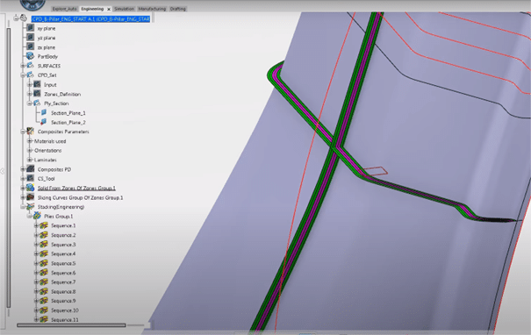Click the tree's horizontal scrollbar
Image resolution: width=531 pixels, height=335 pixels.
pos(71,325)
